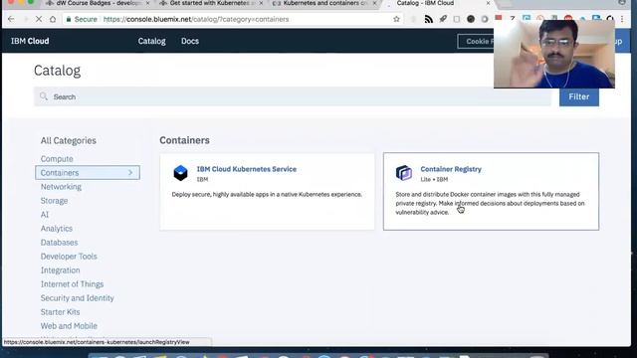Click All Categories heading
Viewport: 637px width, 358px height.
(x=69, y=140)
